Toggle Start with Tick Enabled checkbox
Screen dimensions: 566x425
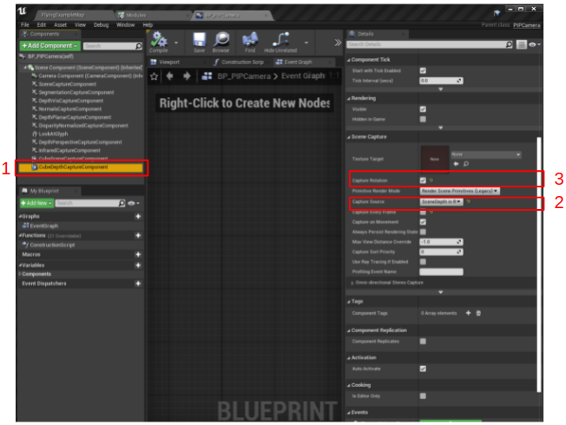click(x=423, y=70)
